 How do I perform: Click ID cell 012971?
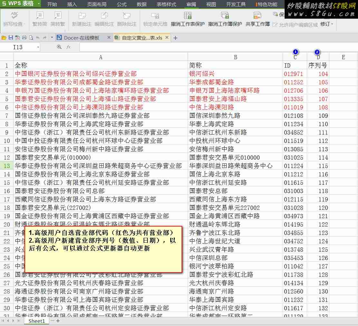coord(295,74)
